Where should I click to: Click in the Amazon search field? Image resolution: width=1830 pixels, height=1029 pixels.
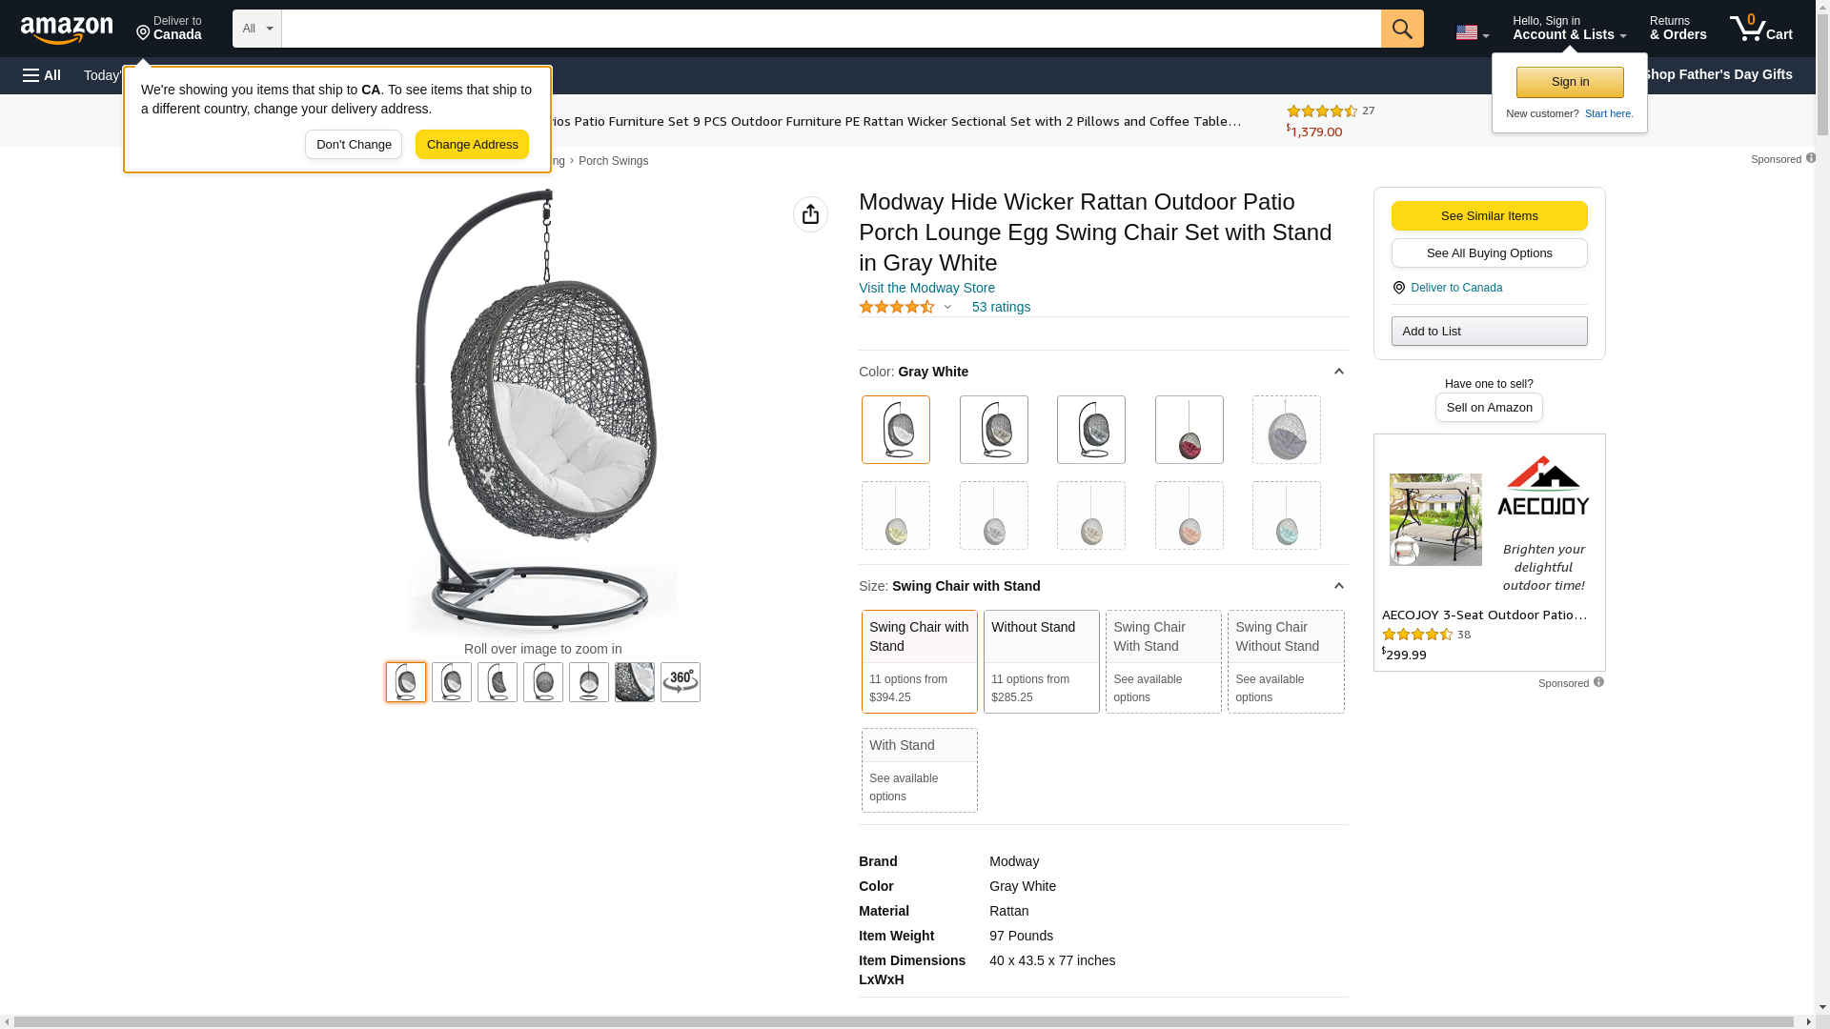829,29
